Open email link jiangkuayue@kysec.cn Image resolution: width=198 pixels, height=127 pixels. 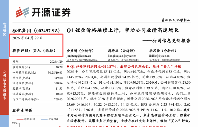click(122, 56)
